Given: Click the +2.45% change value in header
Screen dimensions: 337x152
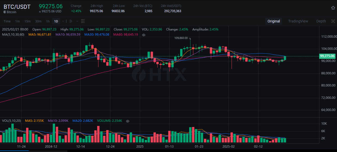Looking at the screenshot, I should (76, 11).
